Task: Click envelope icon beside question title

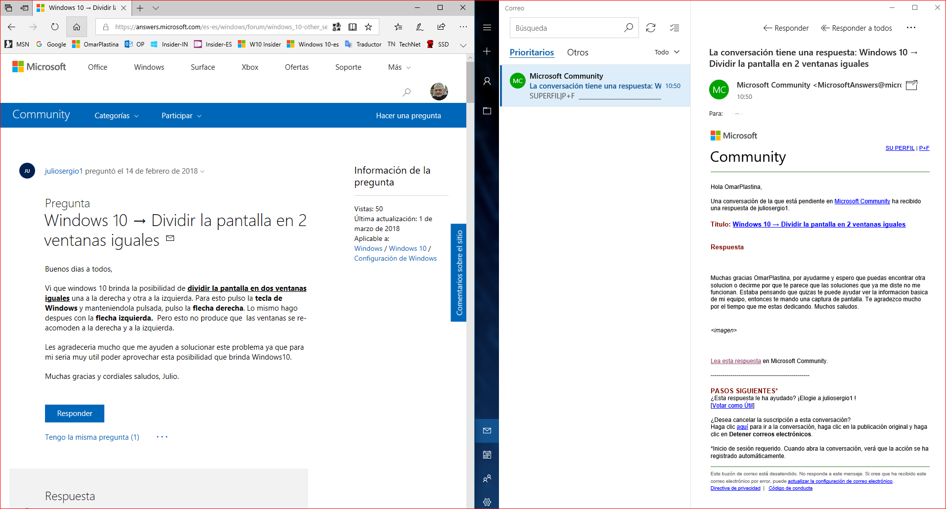Action: [x=170, y=238]
